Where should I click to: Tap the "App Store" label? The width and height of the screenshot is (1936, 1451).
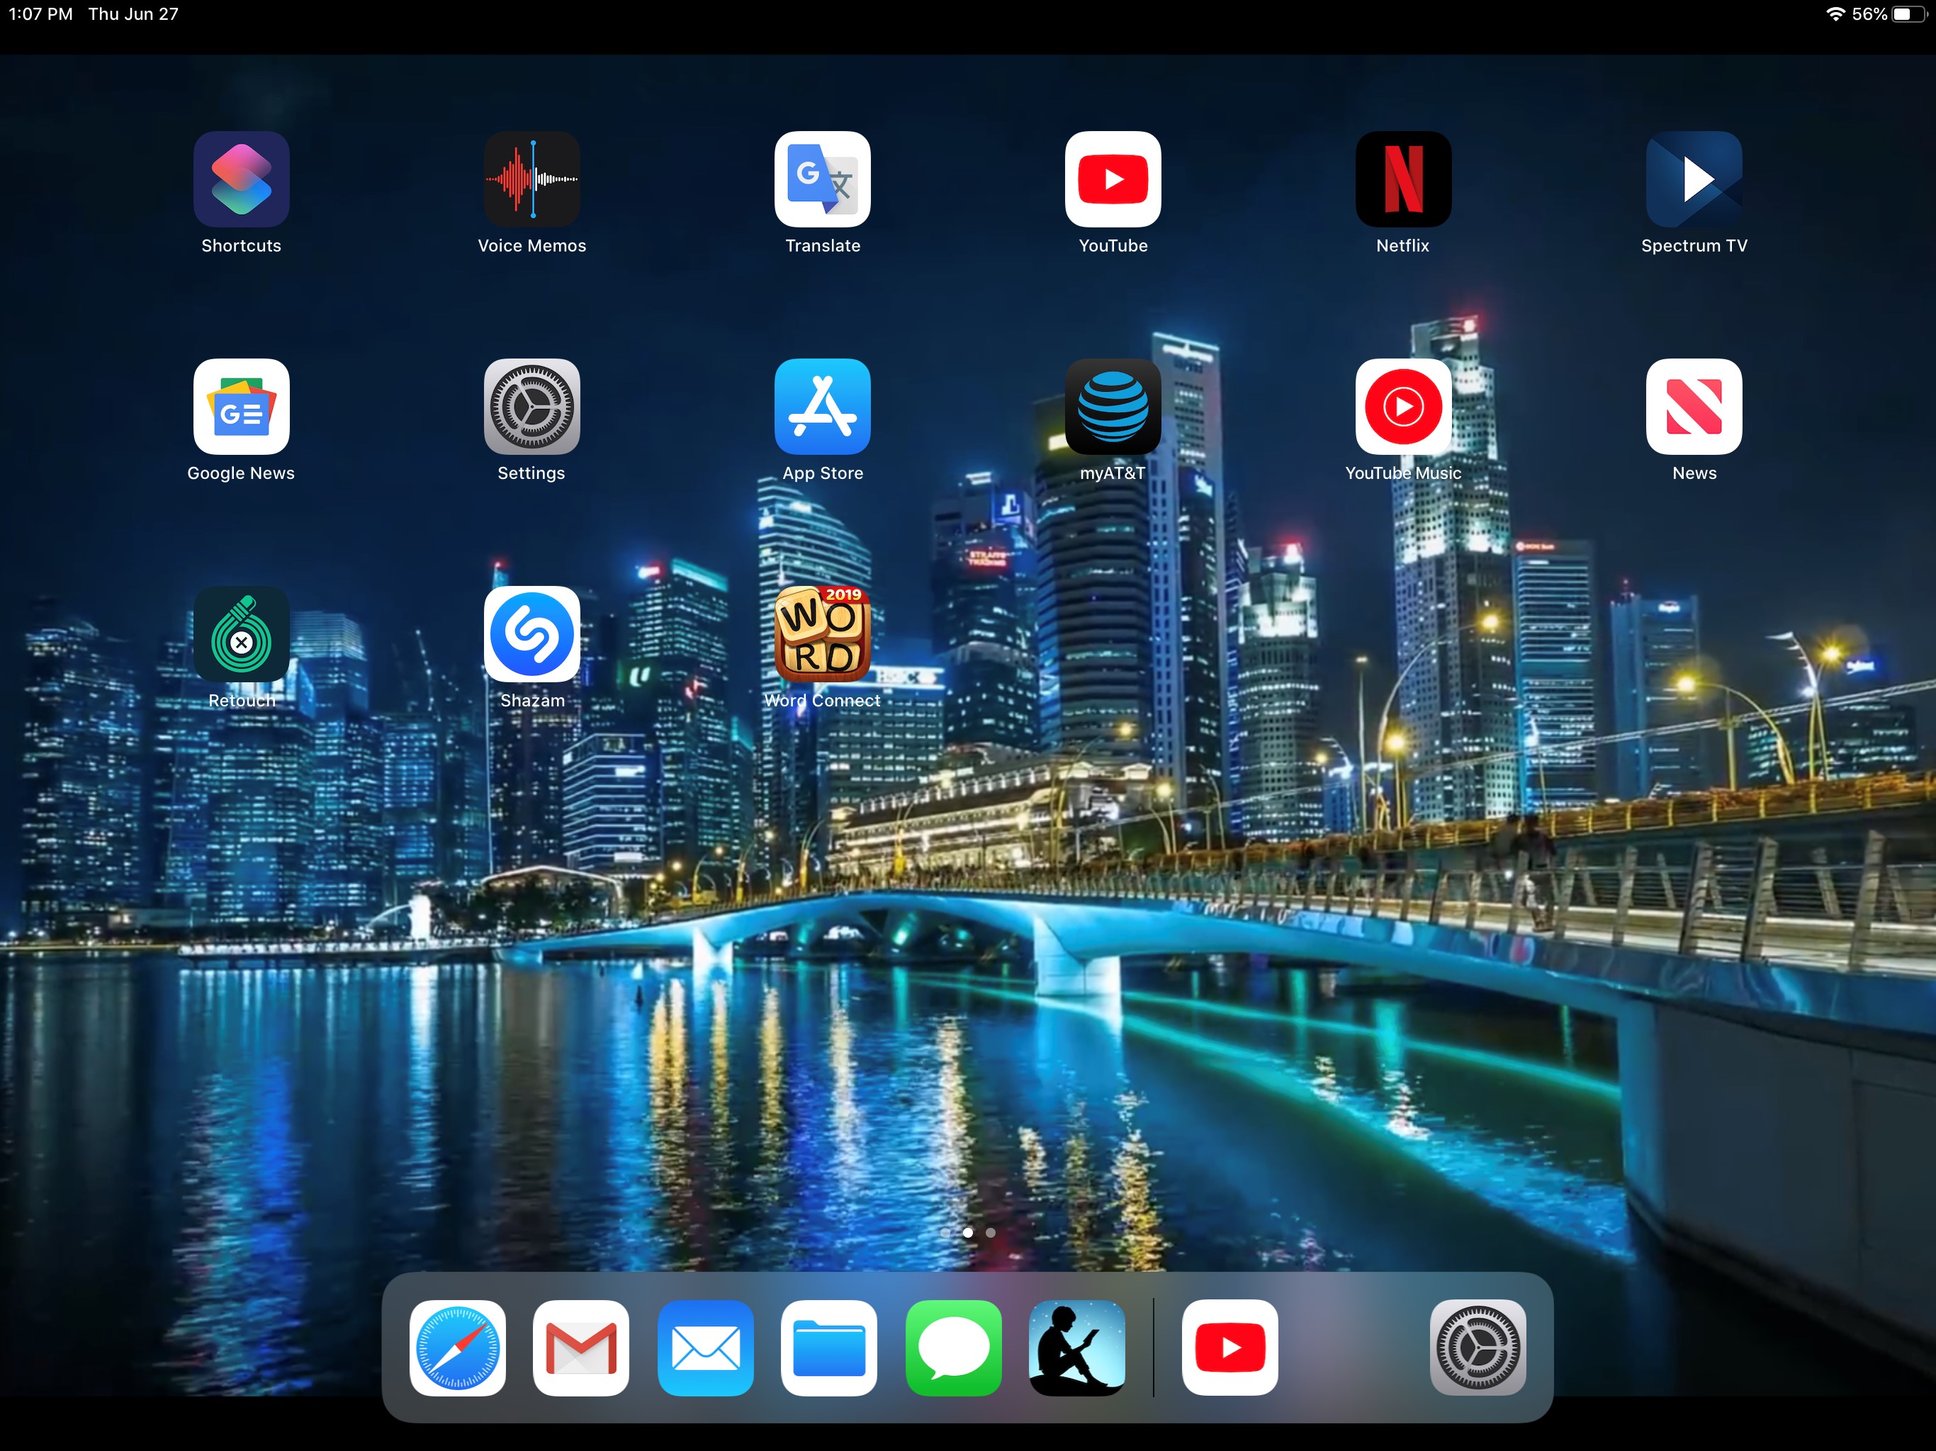click(823, 473)
